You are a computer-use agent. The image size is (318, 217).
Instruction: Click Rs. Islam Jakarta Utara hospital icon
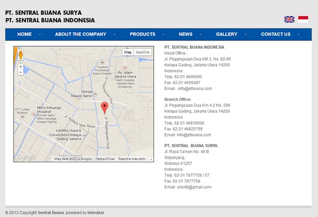[x=125, y=68]
